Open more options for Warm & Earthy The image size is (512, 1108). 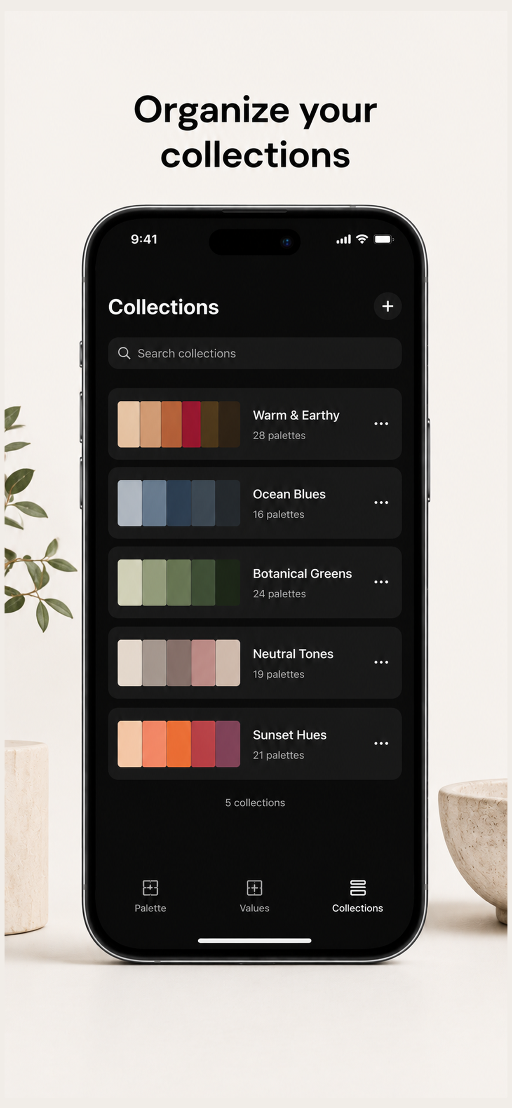click(x=381, y=424)
